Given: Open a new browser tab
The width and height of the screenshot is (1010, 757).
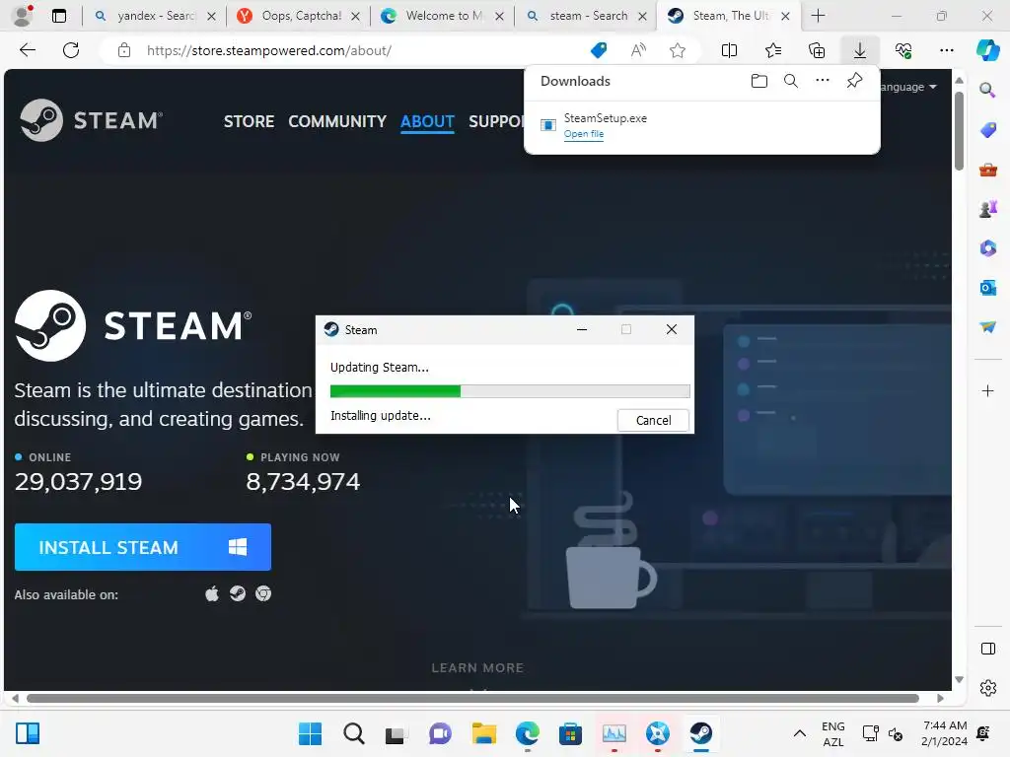Looking at the screenshot, I should [818, 16].
